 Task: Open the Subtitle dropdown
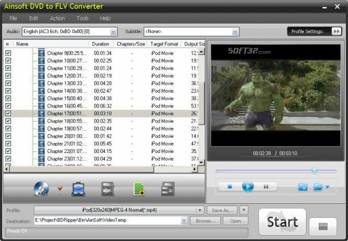pos(235,32)
